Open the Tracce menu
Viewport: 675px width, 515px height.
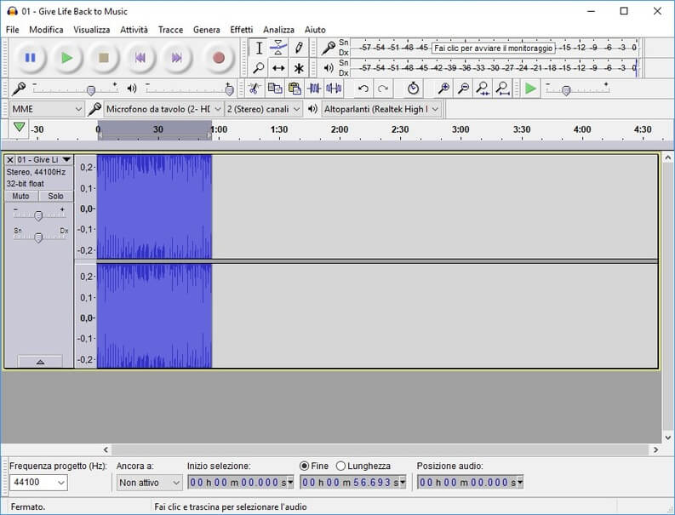tap(170, 30)
